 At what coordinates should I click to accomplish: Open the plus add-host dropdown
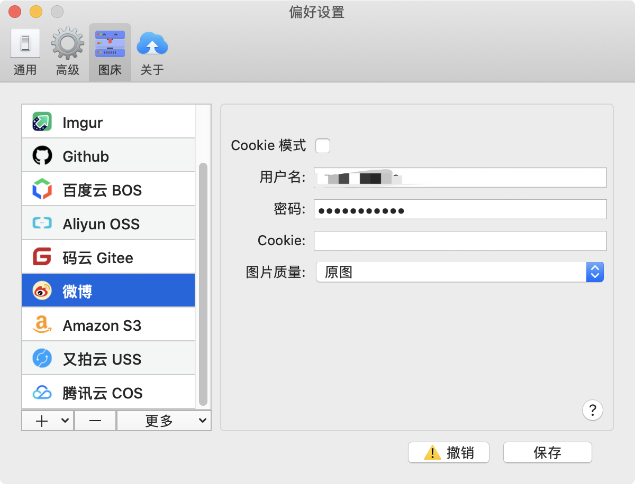[48, 421]
